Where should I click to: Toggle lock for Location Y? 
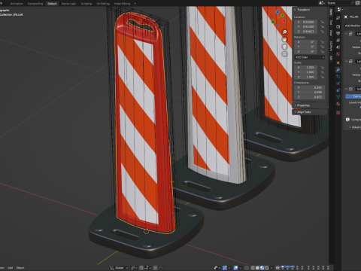pos(322,26)
